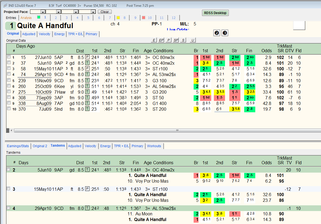Click the Clear button
This screenshot has width=321, height=224.
[105, 12]
